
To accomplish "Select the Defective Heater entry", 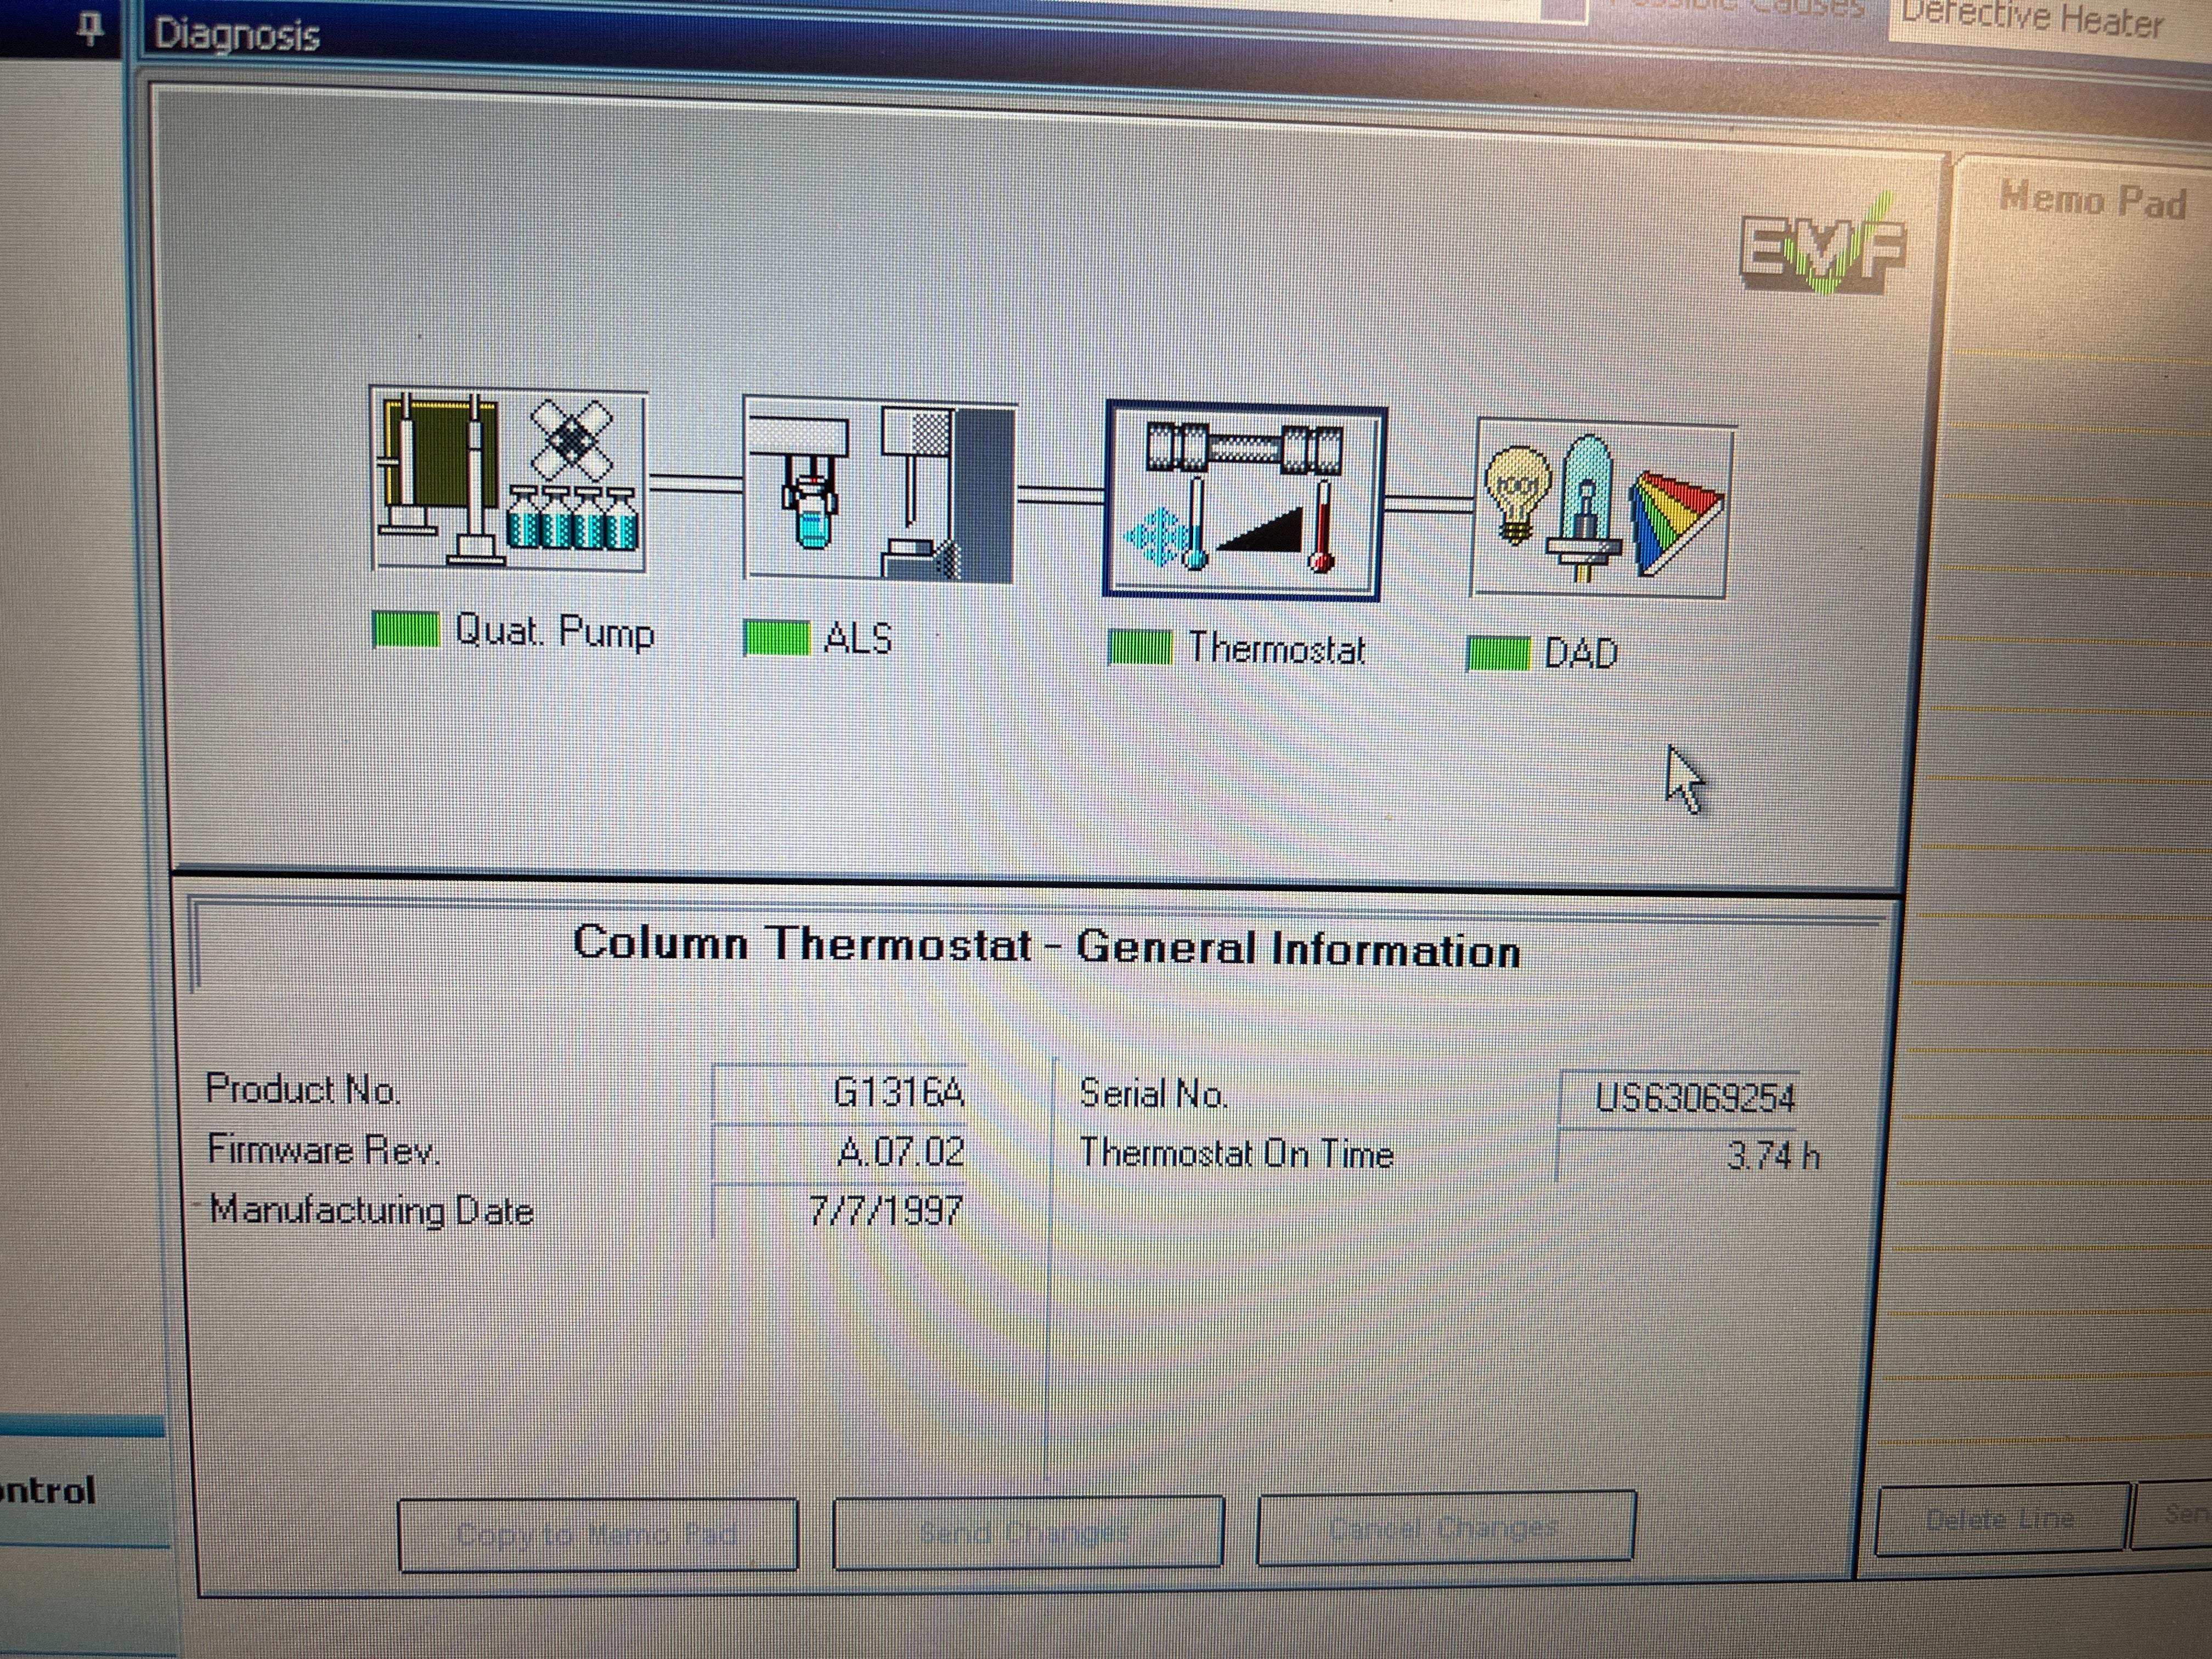I will (x=2032, y=20).
